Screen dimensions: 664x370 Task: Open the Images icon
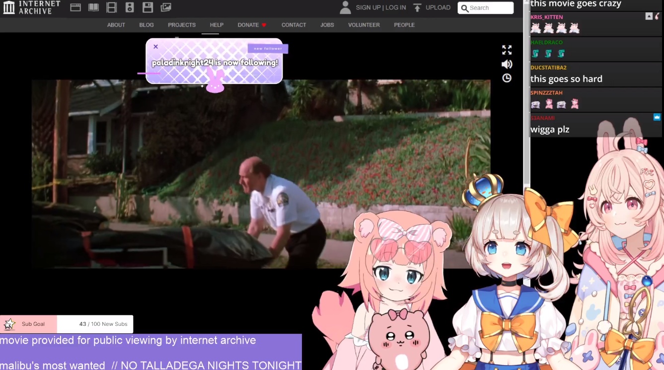point(166,7)
